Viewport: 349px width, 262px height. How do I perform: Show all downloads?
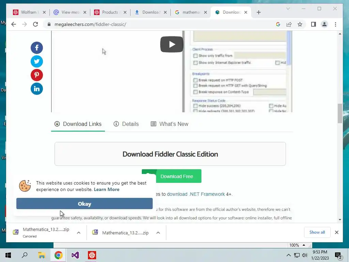[317, 232]
